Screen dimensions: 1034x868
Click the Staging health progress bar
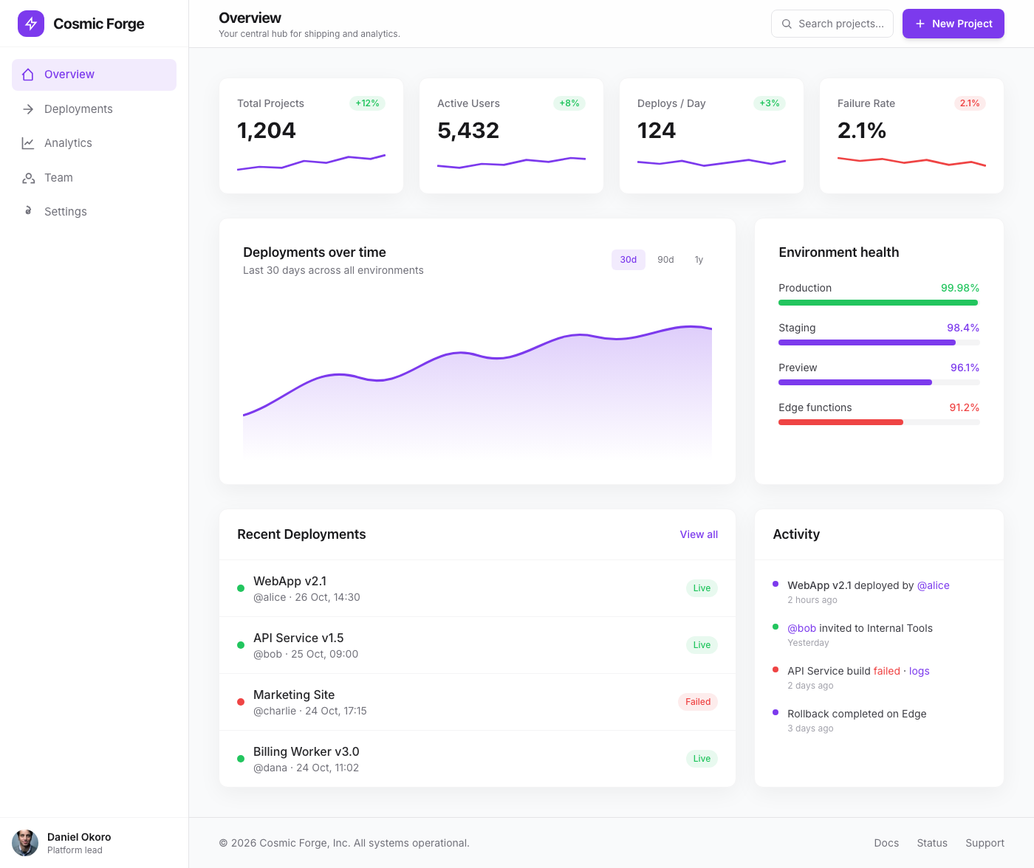tap(879, 342)
